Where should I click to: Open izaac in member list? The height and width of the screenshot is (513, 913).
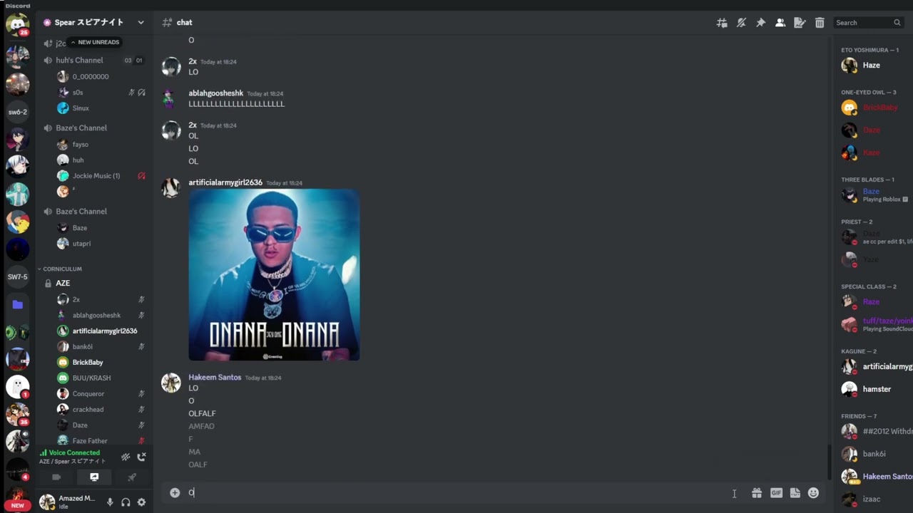[872, 499]
